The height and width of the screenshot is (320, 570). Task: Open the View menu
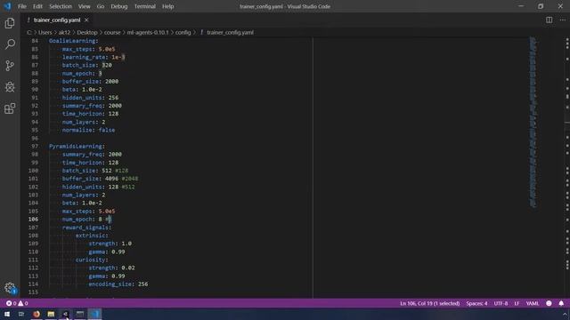[x=84, y=6]
